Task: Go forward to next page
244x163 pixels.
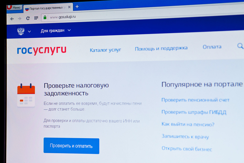Action: 20,19
